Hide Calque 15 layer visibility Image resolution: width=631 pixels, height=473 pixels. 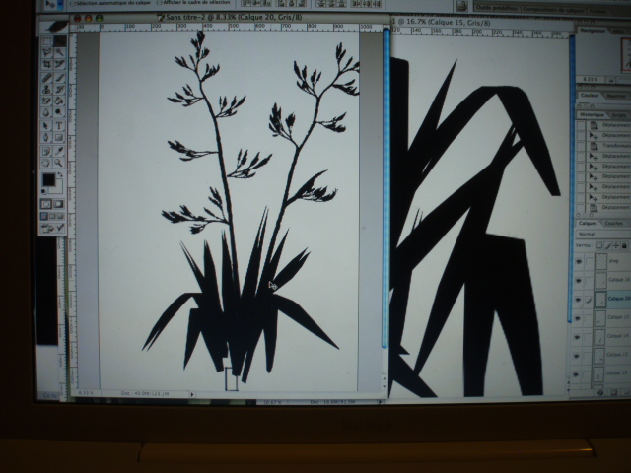(x=578, y=318)
